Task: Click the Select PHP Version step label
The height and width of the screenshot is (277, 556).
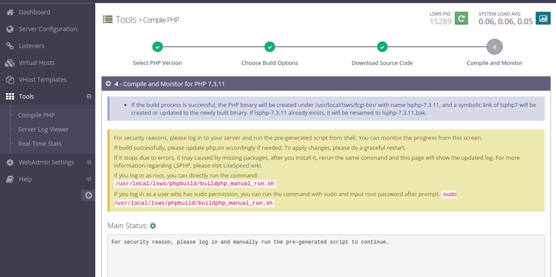Action: coord(157,63)
